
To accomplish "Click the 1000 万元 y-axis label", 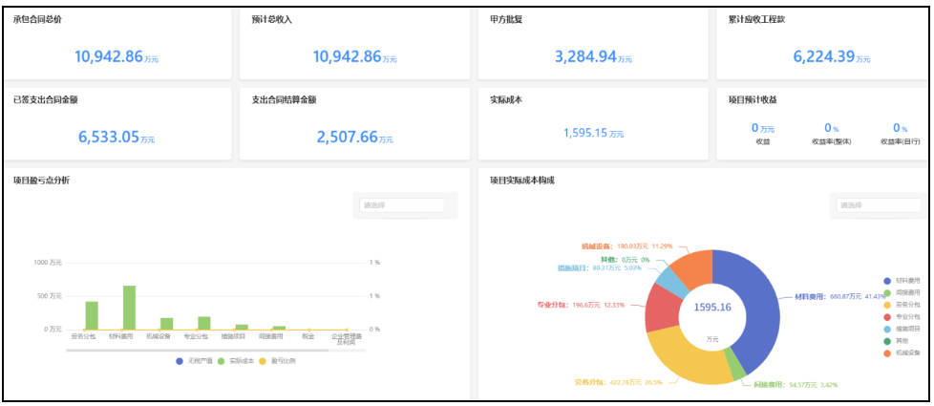I will (x=48, y=263).
